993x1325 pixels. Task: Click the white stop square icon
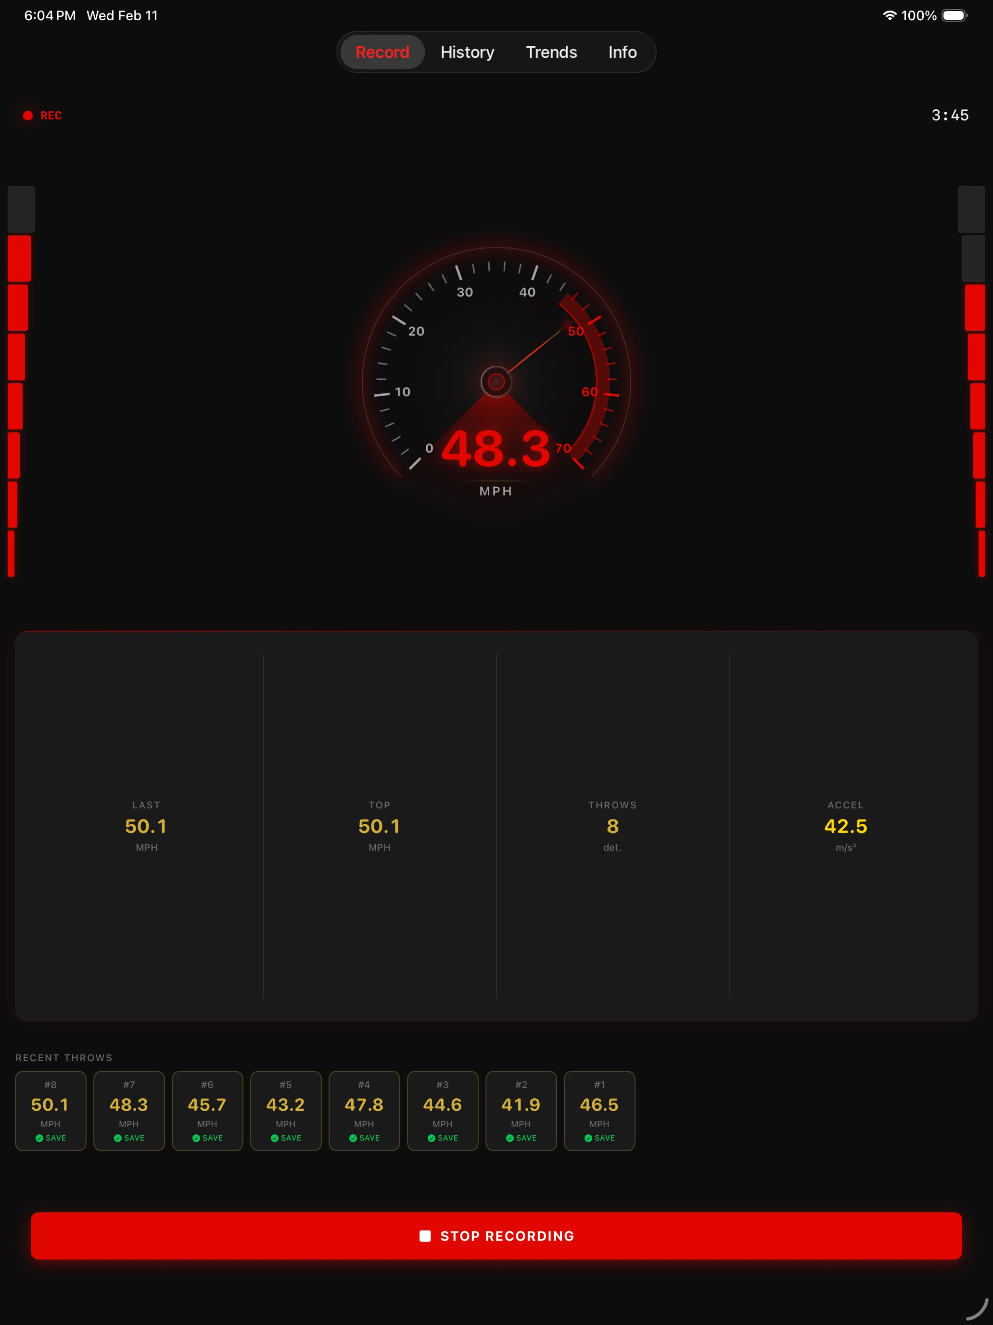425,1236
